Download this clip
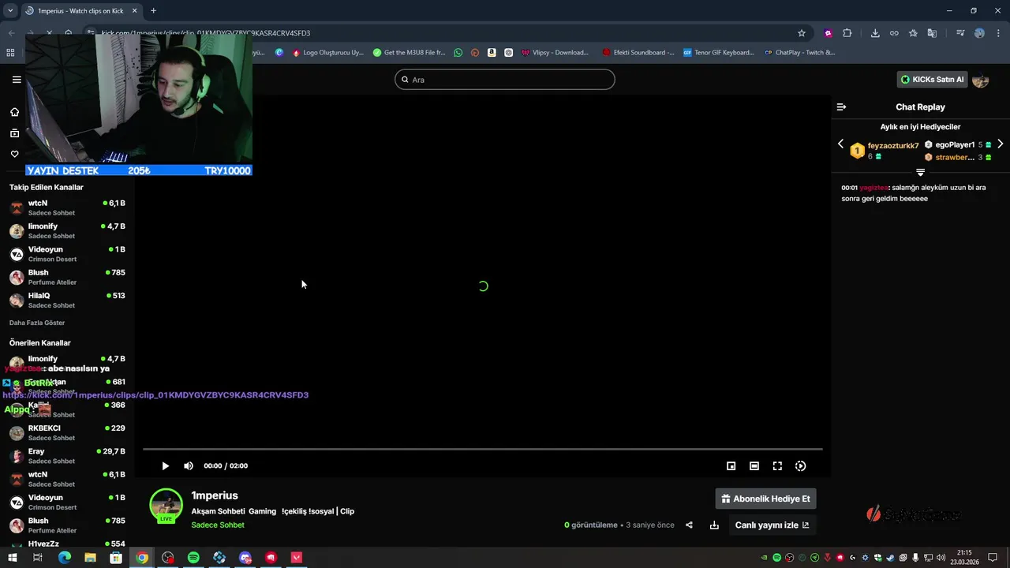This screenshot has height=568, width=1010. pos(714,525)
